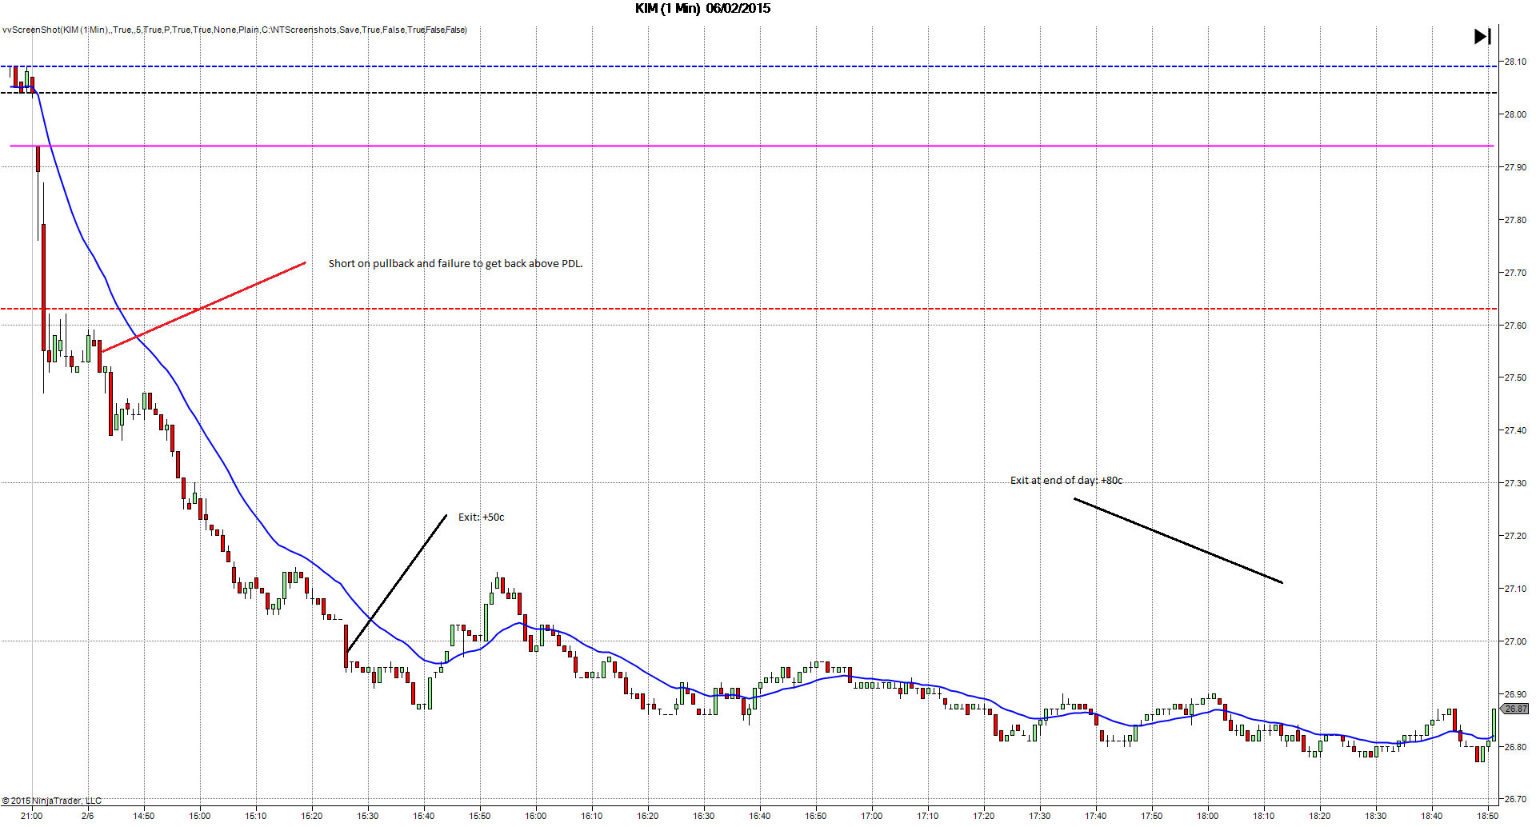Click the 16:30 time axis label

pos(704,816)
